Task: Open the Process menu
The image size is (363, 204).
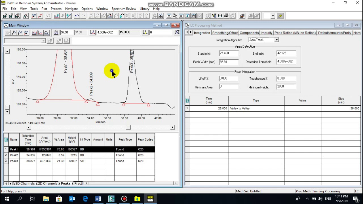Action: tap(56, 9)
